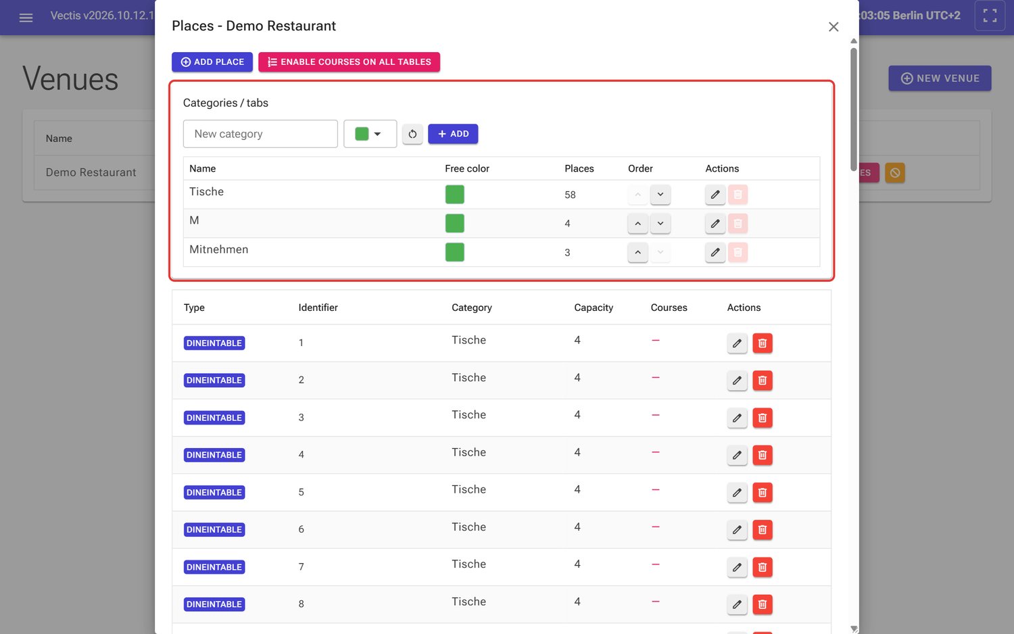Click the Add Place button
The image size is (1014, 634).
(x=212, y=62)
